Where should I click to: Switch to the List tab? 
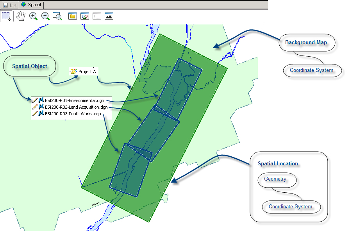[x=10, y=5]
